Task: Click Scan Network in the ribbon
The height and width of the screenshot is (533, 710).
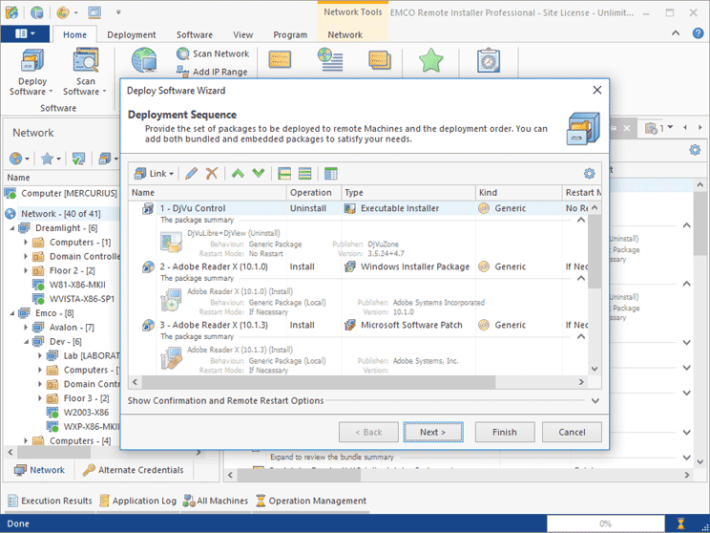Action: pos(213,54)
